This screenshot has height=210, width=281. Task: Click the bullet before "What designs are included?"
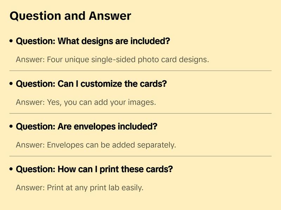point(12,41)
